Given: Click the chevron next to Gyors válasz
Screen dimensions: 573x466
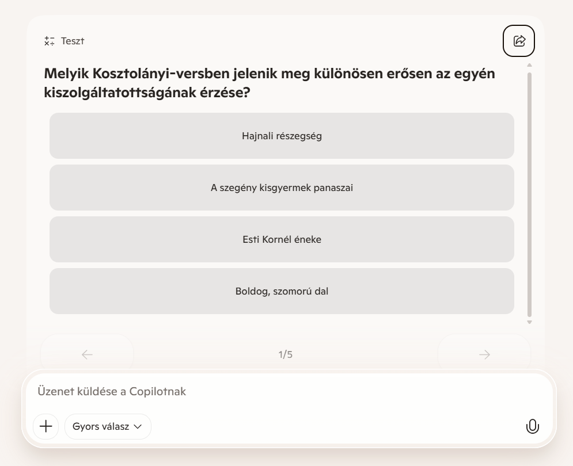Looking at the screenshot, I should tap(138, 427).
